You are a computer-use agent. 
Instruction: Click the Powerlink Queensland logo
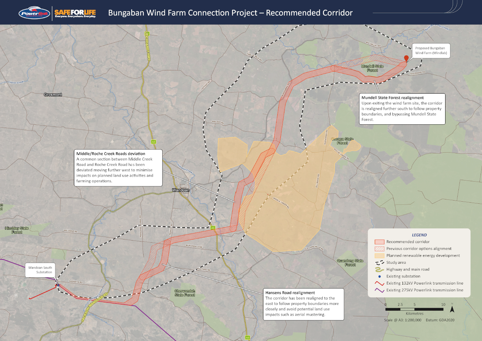point(34,13)
